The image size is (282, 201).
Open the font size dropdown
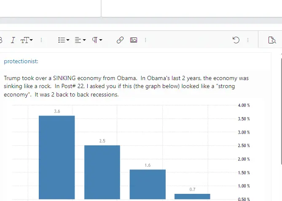pos(27,40)
